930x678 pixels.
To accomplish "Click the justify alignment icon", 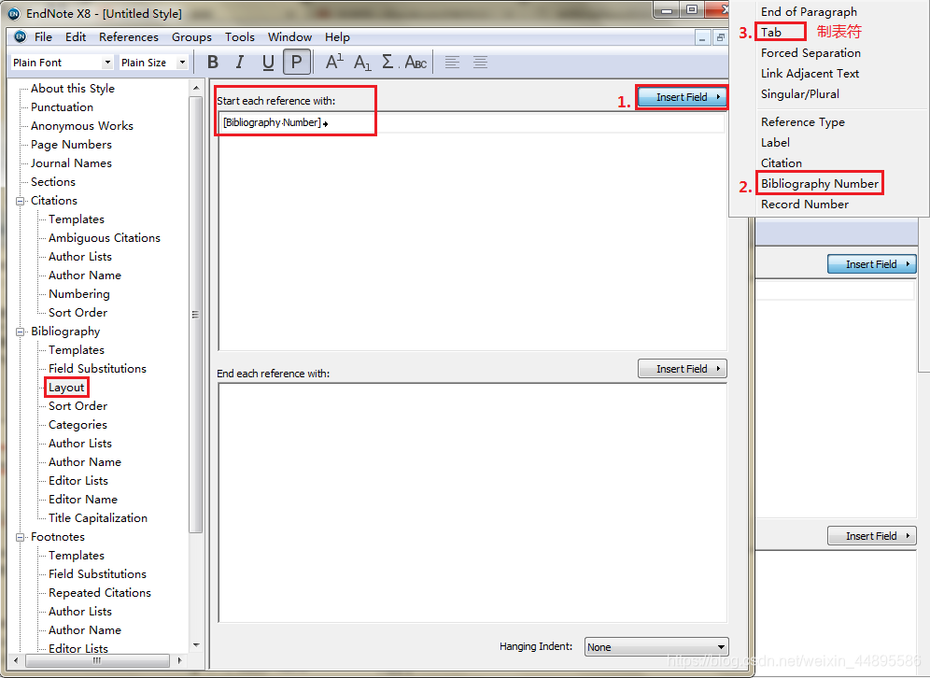I will tap(480, 63).
